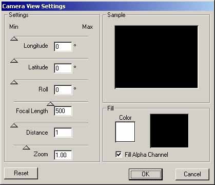Screen dimensions: 215x185
Task: Click the Longitude slider triangle handle
Action: tap(14, 39)
